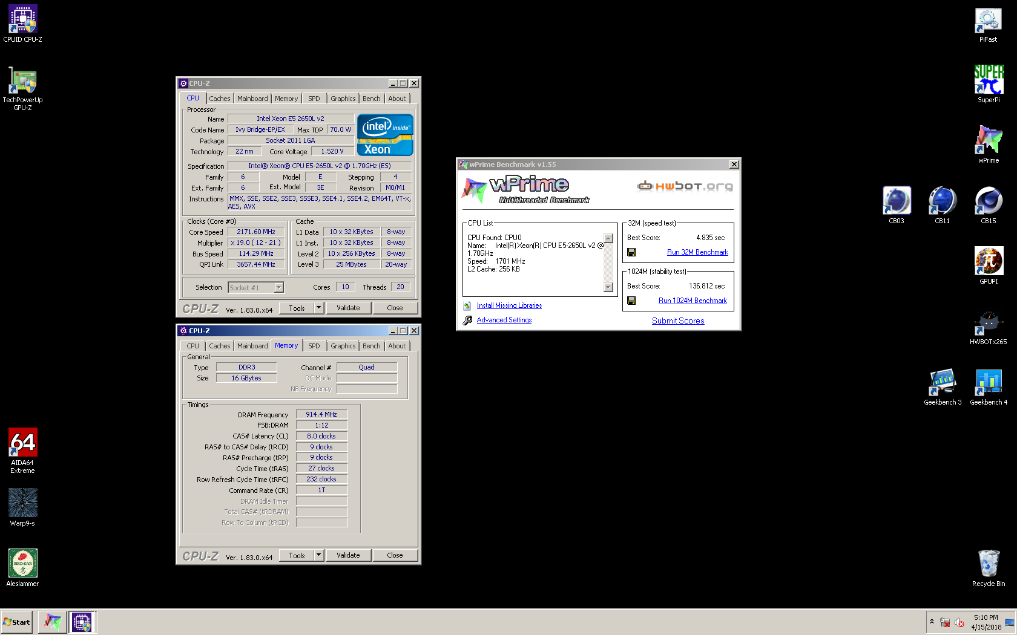This screenshot has height=635, width=1017.
Task: Click the CPU-Z taskbar icon
Action: (x=82, y=622)
